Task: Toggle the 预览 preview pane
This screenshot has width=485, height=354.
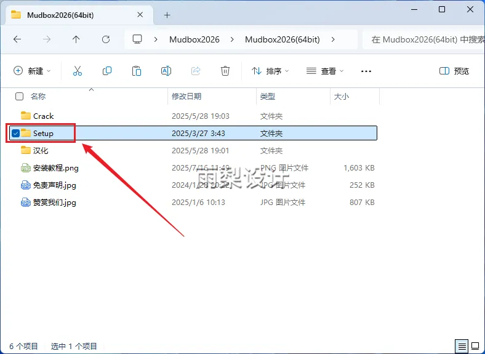Action: click(x=454, y=71)
